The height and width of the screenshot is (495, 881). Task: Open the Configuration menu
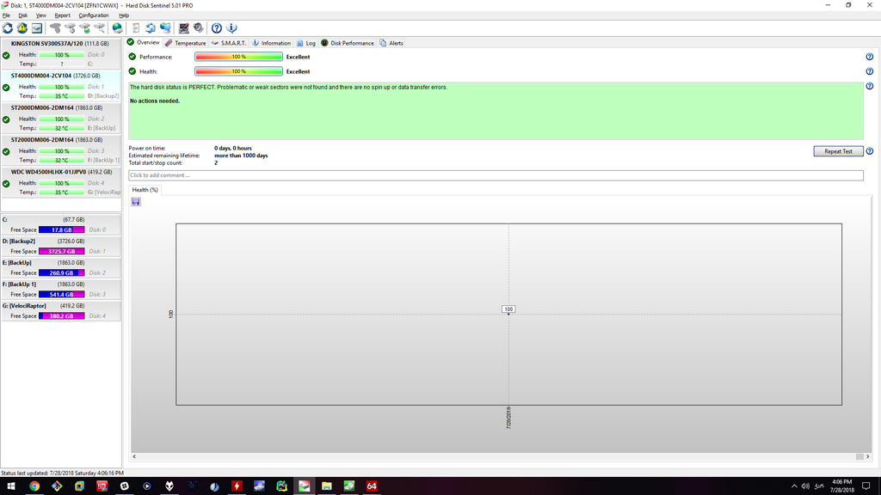point(93,15)
